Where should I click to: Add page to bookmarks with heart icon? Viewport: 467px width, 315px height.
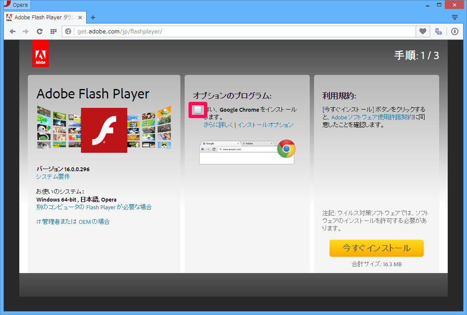tap(422, 31)
